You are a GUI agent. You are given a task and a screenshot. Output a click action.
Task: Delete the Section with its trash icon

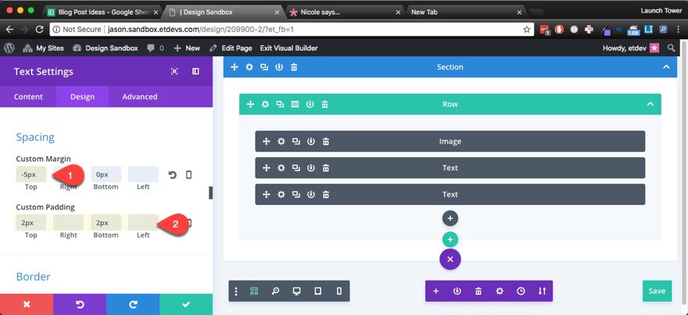tap(294, 67)
